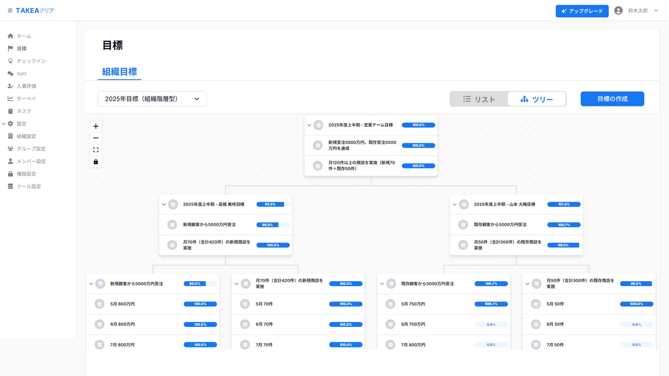Click the 山本 大輝目標 101.3% progress bar
Screen dimensions: 669x376
point(563,204)
